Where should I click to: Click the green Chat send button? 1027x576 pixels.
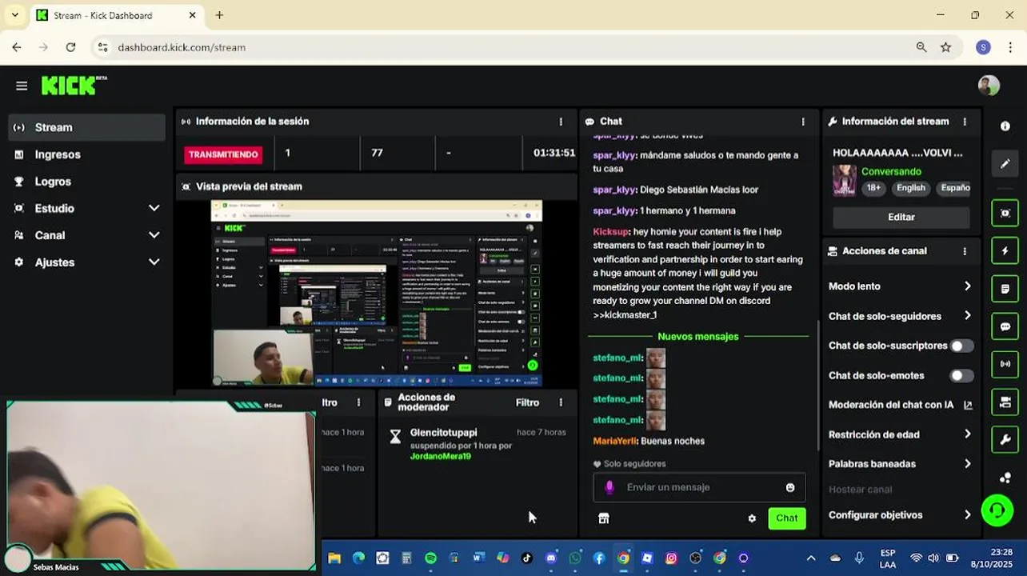click(787, 518)
